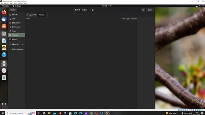This screenshot has height=115, width=205.
Task: Open Music folder in sidebar
Action: point(16,31)
